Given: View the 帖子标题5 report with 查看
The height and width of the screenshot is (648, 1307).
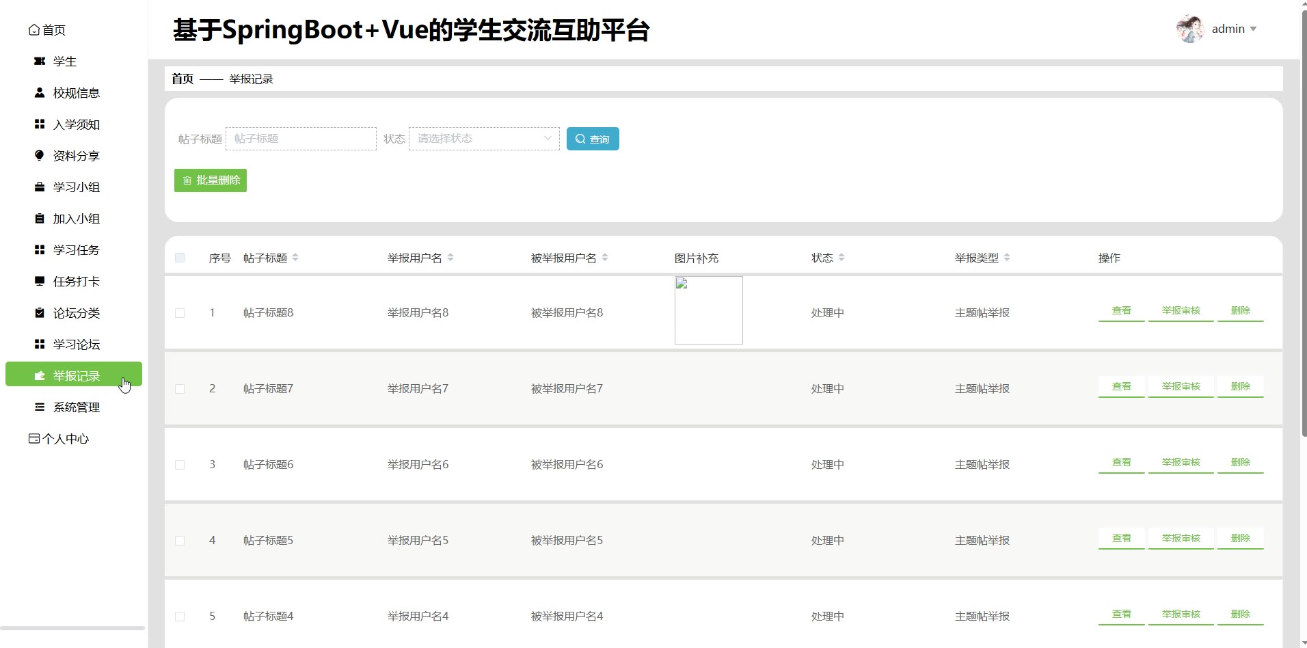Looking at the screenshot, I should coord(1121,539).
